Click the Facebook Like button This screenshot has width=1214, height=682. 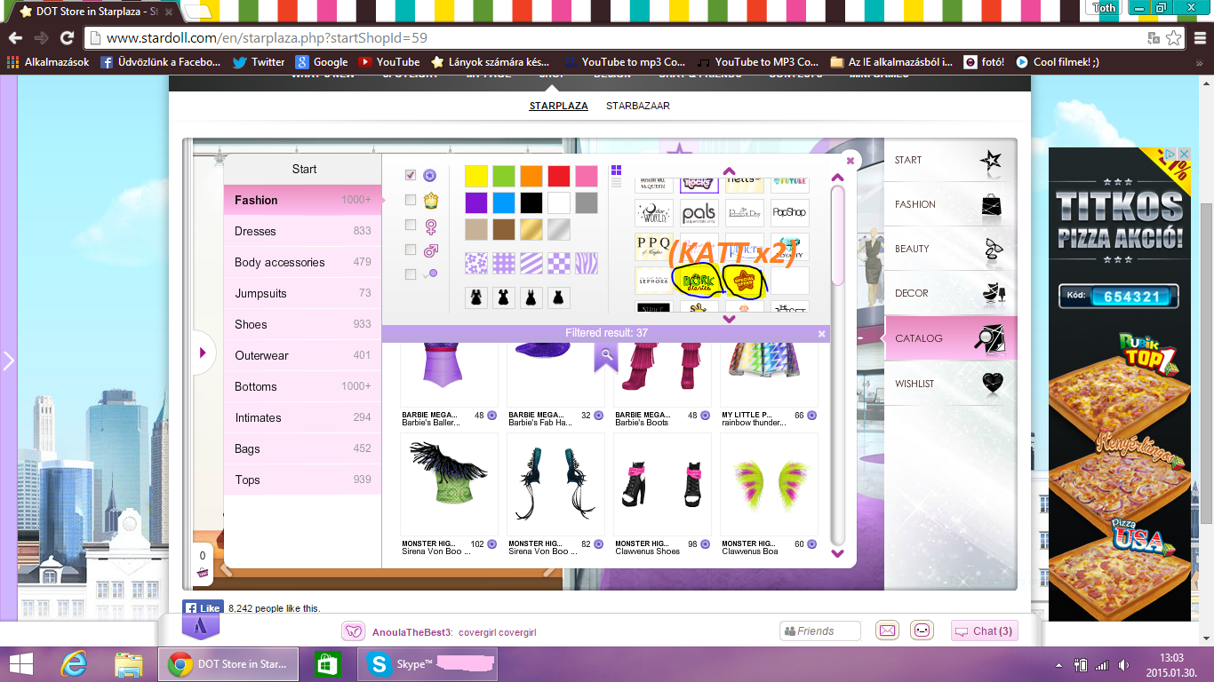pyautogui.click(x=203, y=608)
